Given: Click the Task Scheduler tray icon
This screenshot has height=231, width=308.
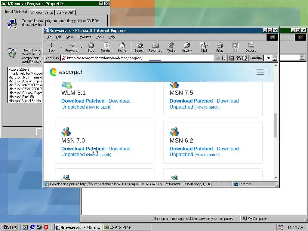Looking at the screenshot, I should point(281,227).
